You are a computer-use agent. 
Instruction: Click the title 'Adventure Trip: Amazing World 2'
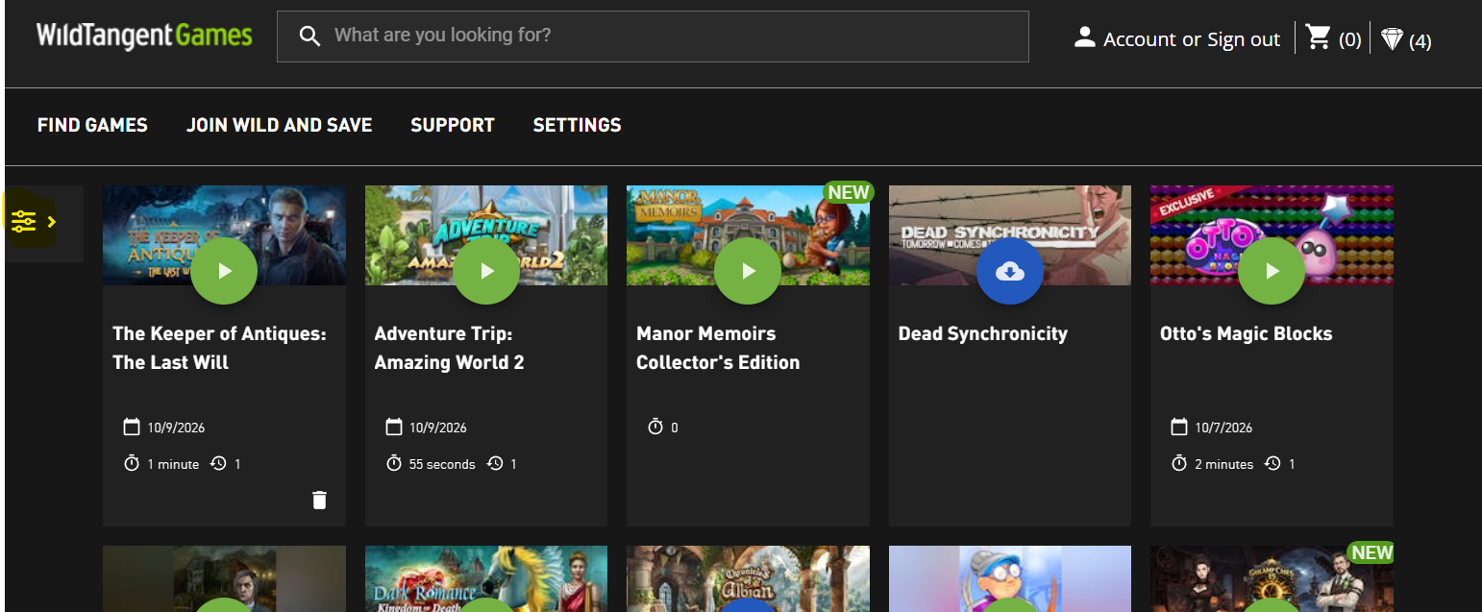[x=450, y=348]
